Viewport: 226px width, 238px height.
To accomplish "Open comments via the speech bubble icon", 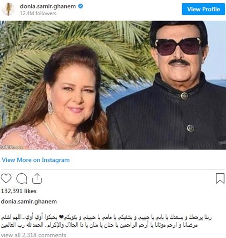I will tap(22, 178).
